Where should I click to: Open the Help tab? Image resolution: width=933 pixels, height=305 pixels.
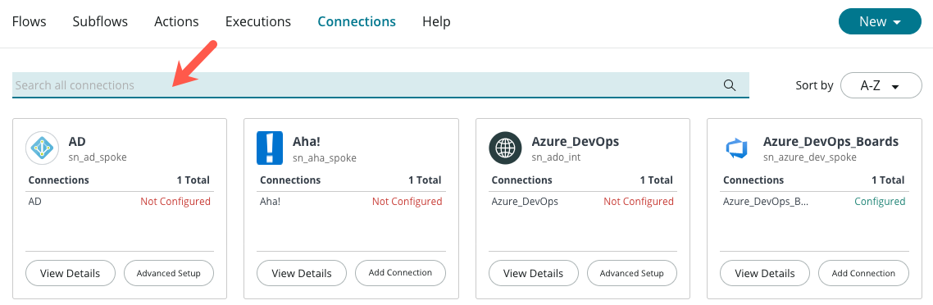click(x=436, y=21)
